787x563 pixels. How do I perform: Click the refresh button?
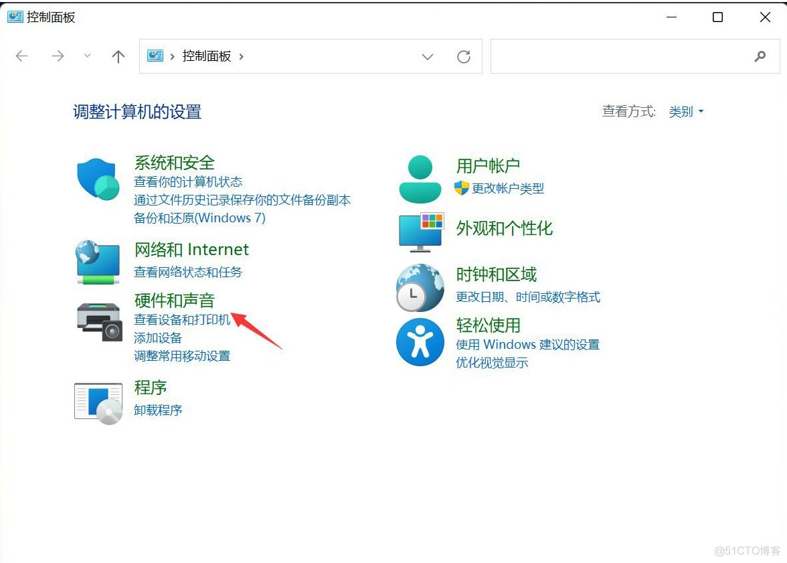[x=464, y=57]
